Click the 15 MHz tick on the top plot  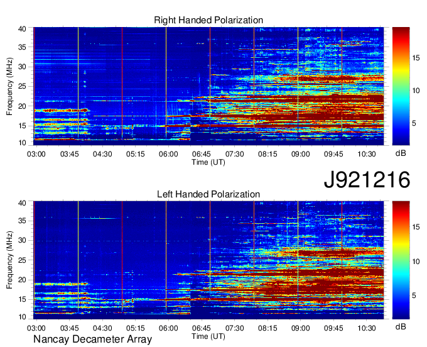[22, 126]
